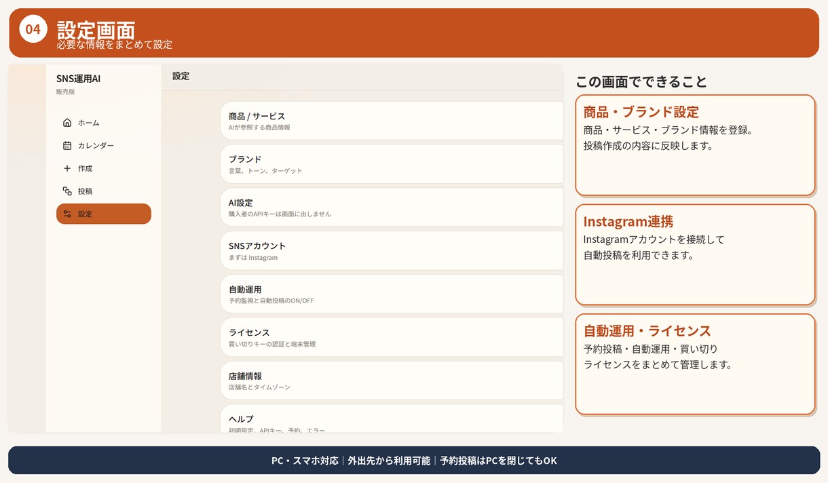The width and height of the screenshot is (828, 483).
Task: Open the 商品 / サービス settings card
Action: pyautogui.click(x=392, y=121)
